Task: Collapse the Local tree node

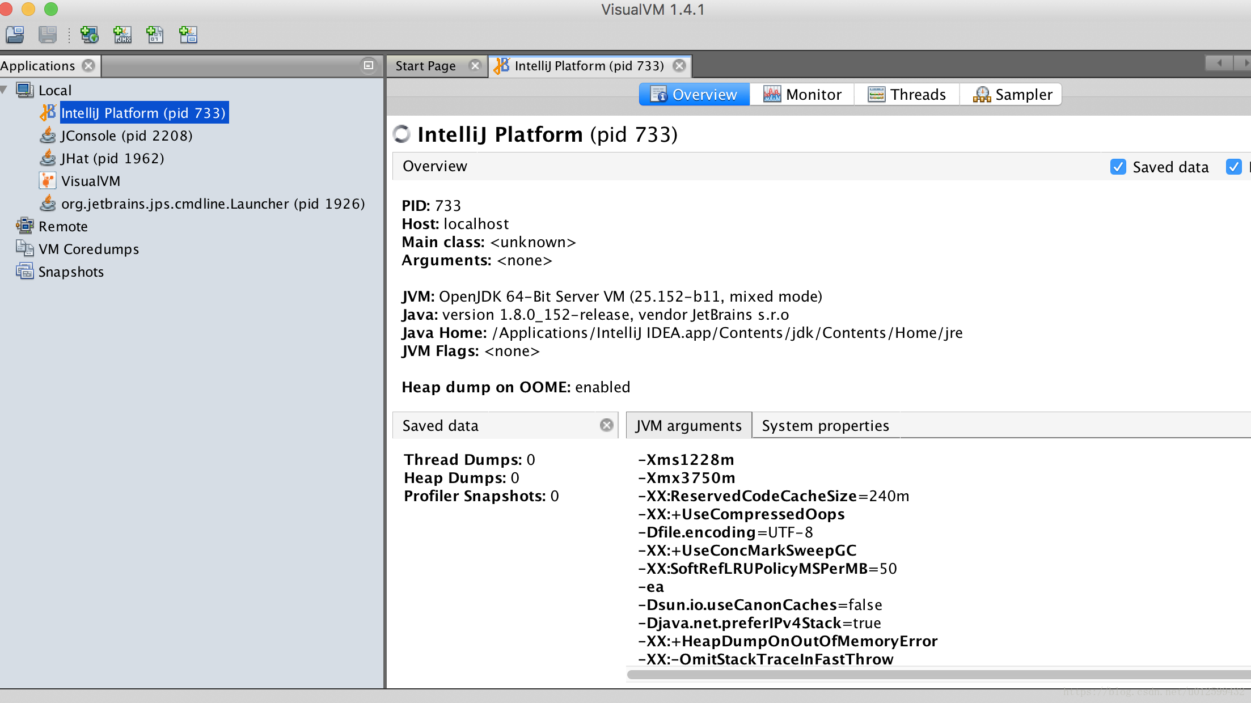Action: click(5, 90)
